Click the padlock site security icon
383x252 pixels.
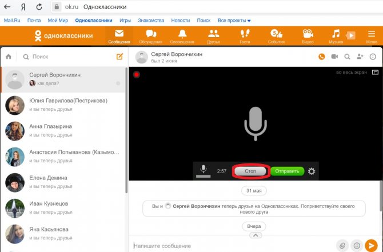(57, 7)
